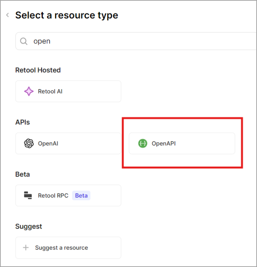
Task: Pick the OpenAPI resource label
Action: 163,144
